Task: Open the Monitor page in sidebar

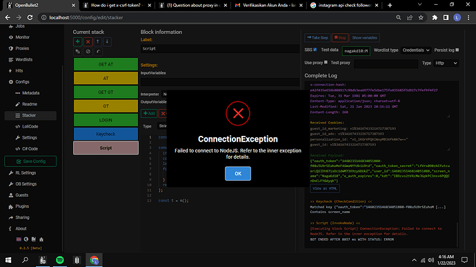Action: 23,37
